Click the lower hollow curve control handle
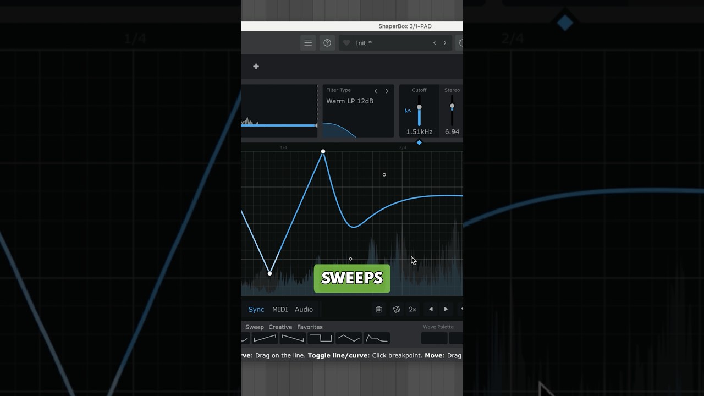 (x=350, y=259)
